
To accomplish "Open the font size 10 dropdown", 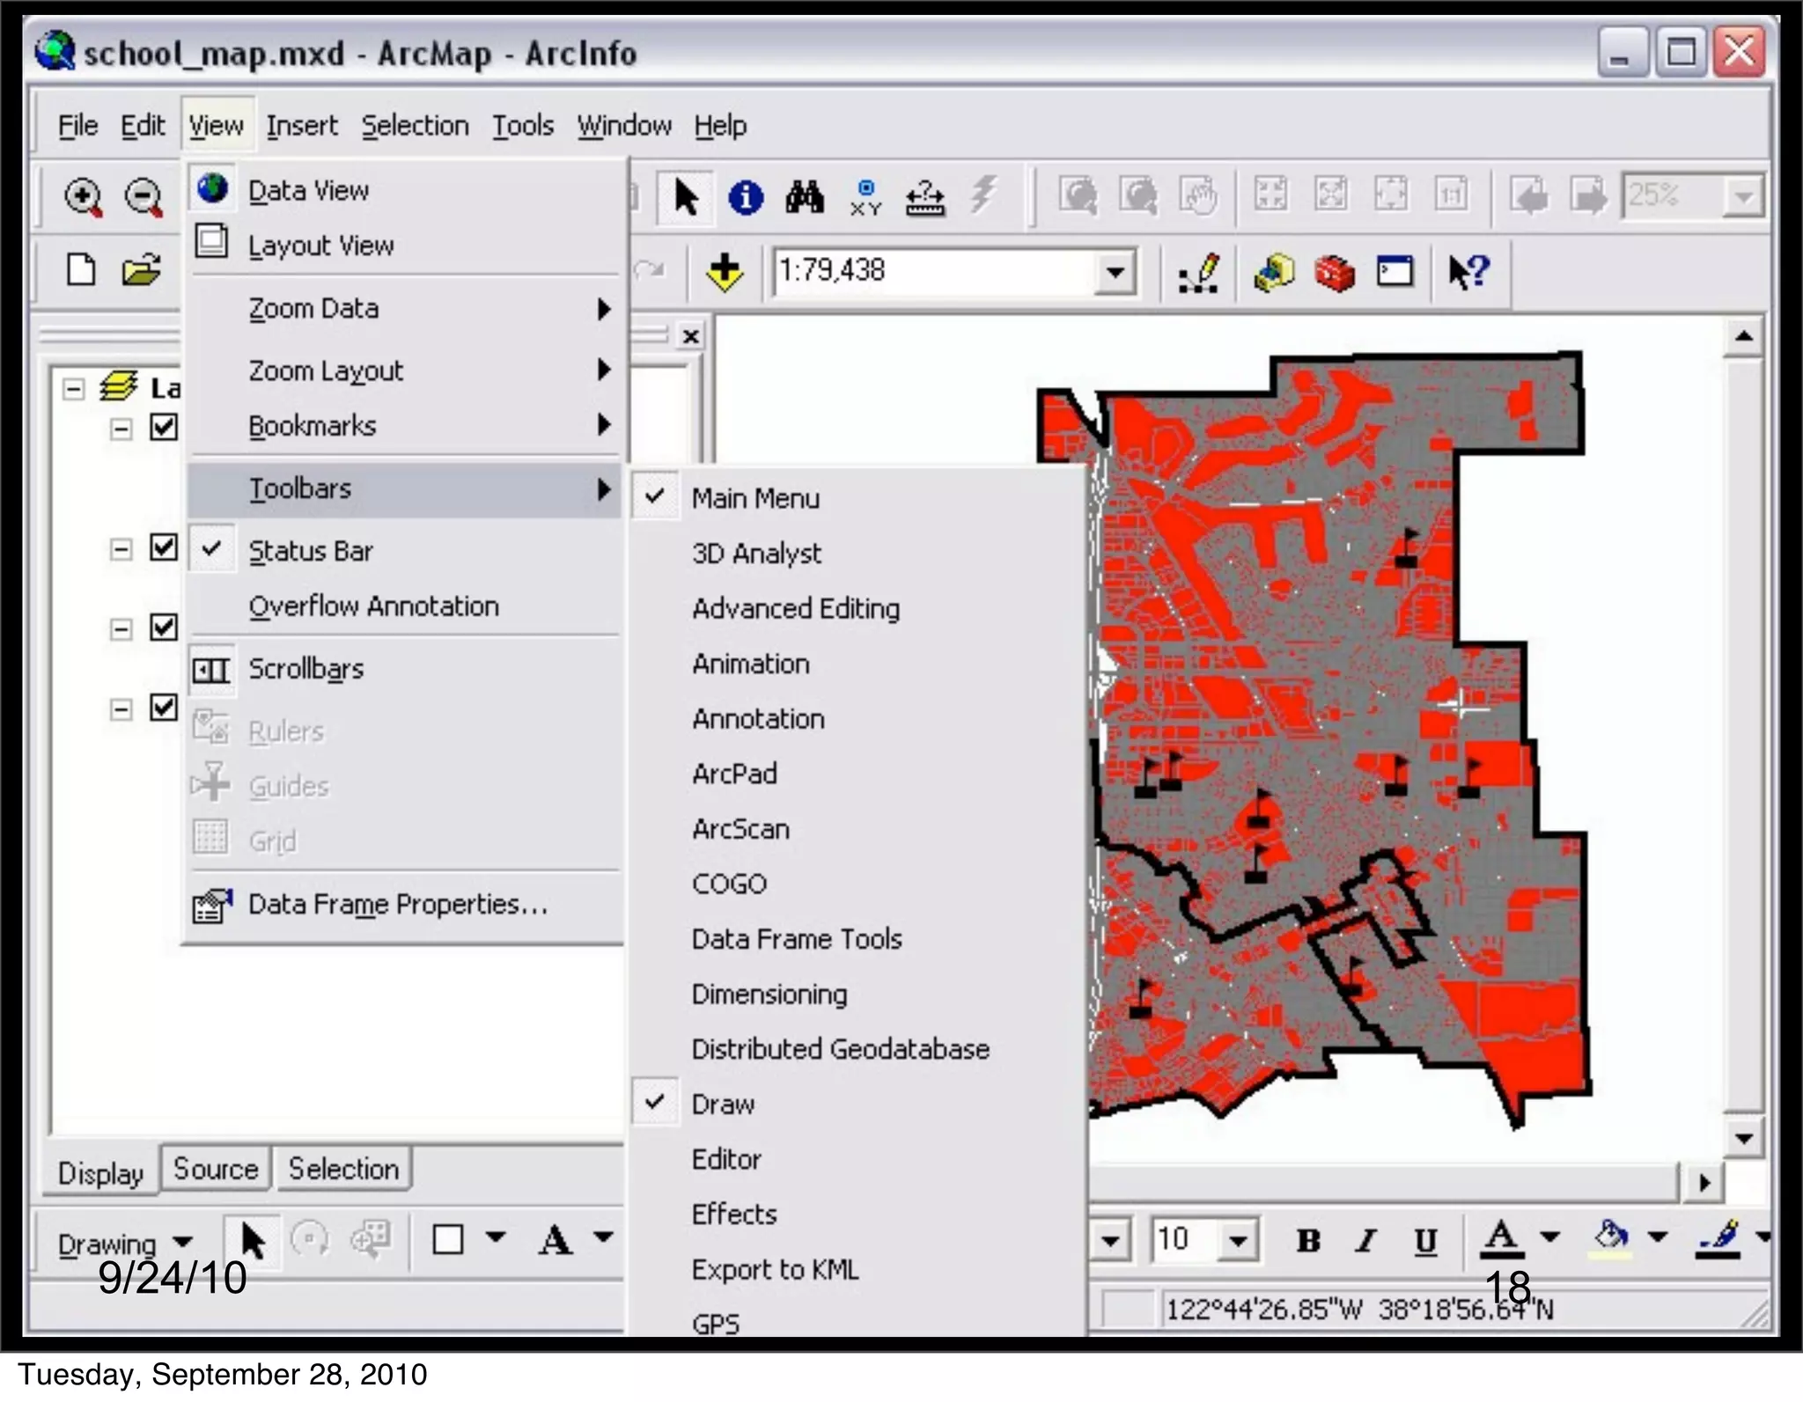I will (x=1238, y=1241).
